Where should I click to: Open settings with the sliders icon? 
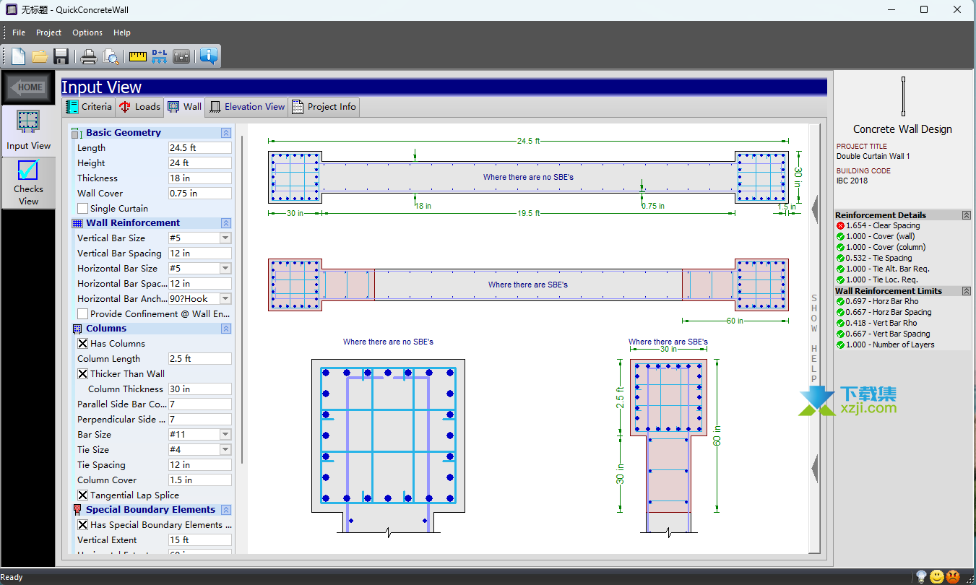pyautogui.click(x=181, y=56)
